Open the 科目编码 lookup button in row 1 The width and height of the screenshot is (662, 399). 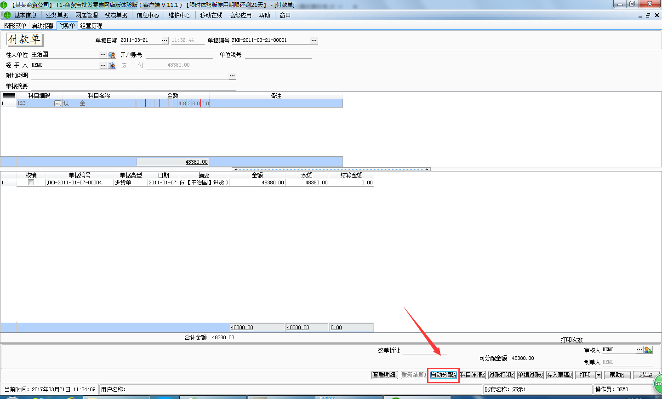(57, 103)
